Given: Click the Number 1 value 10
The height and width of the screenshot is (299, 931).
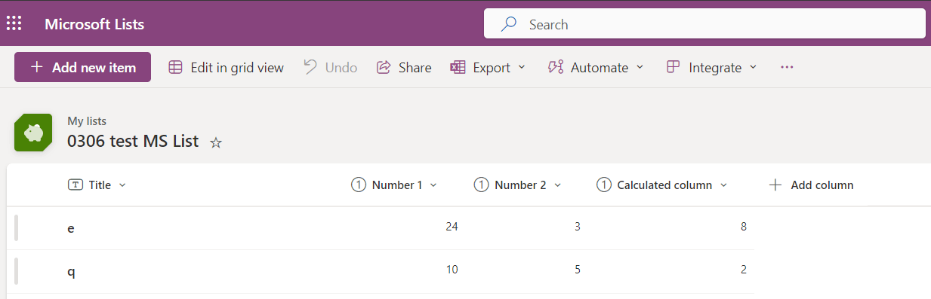Looking at the screenshot, I should point(452,270).
